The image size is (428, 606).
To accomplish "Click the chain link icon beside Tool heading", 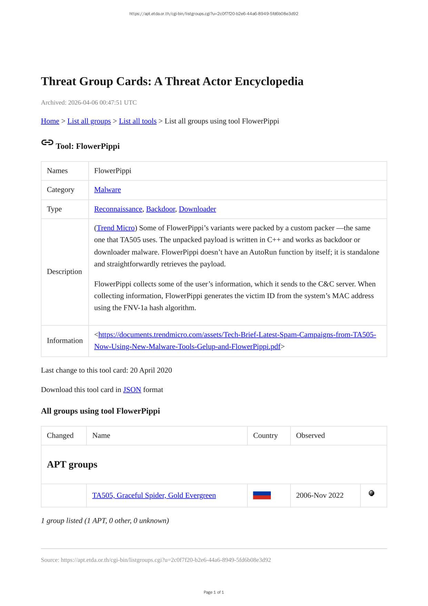I will (x=47, y=143).
